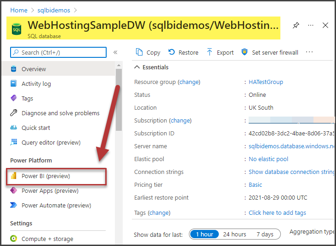
Task: Click Copy toolbar label
Action: 153,52
